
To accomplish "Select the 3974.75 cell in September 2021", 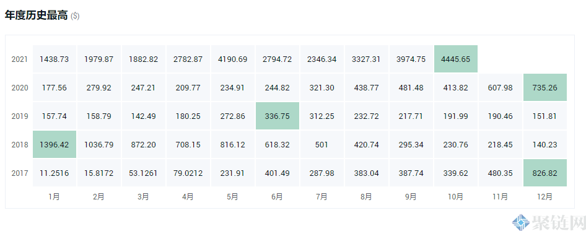I will tap(411, 59).
